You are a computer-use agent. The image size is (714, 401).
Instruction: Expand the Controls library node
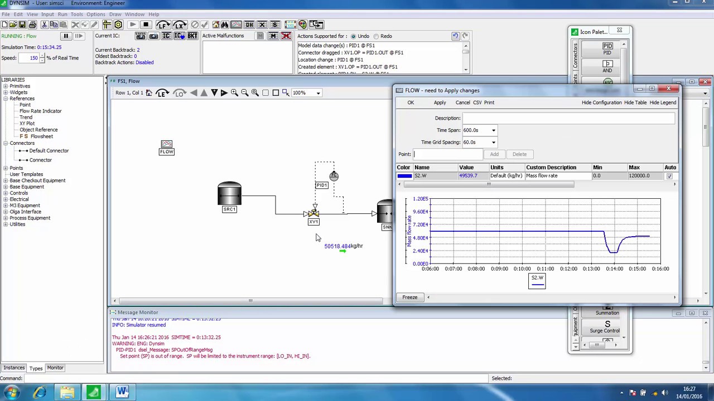pos(5,193)
